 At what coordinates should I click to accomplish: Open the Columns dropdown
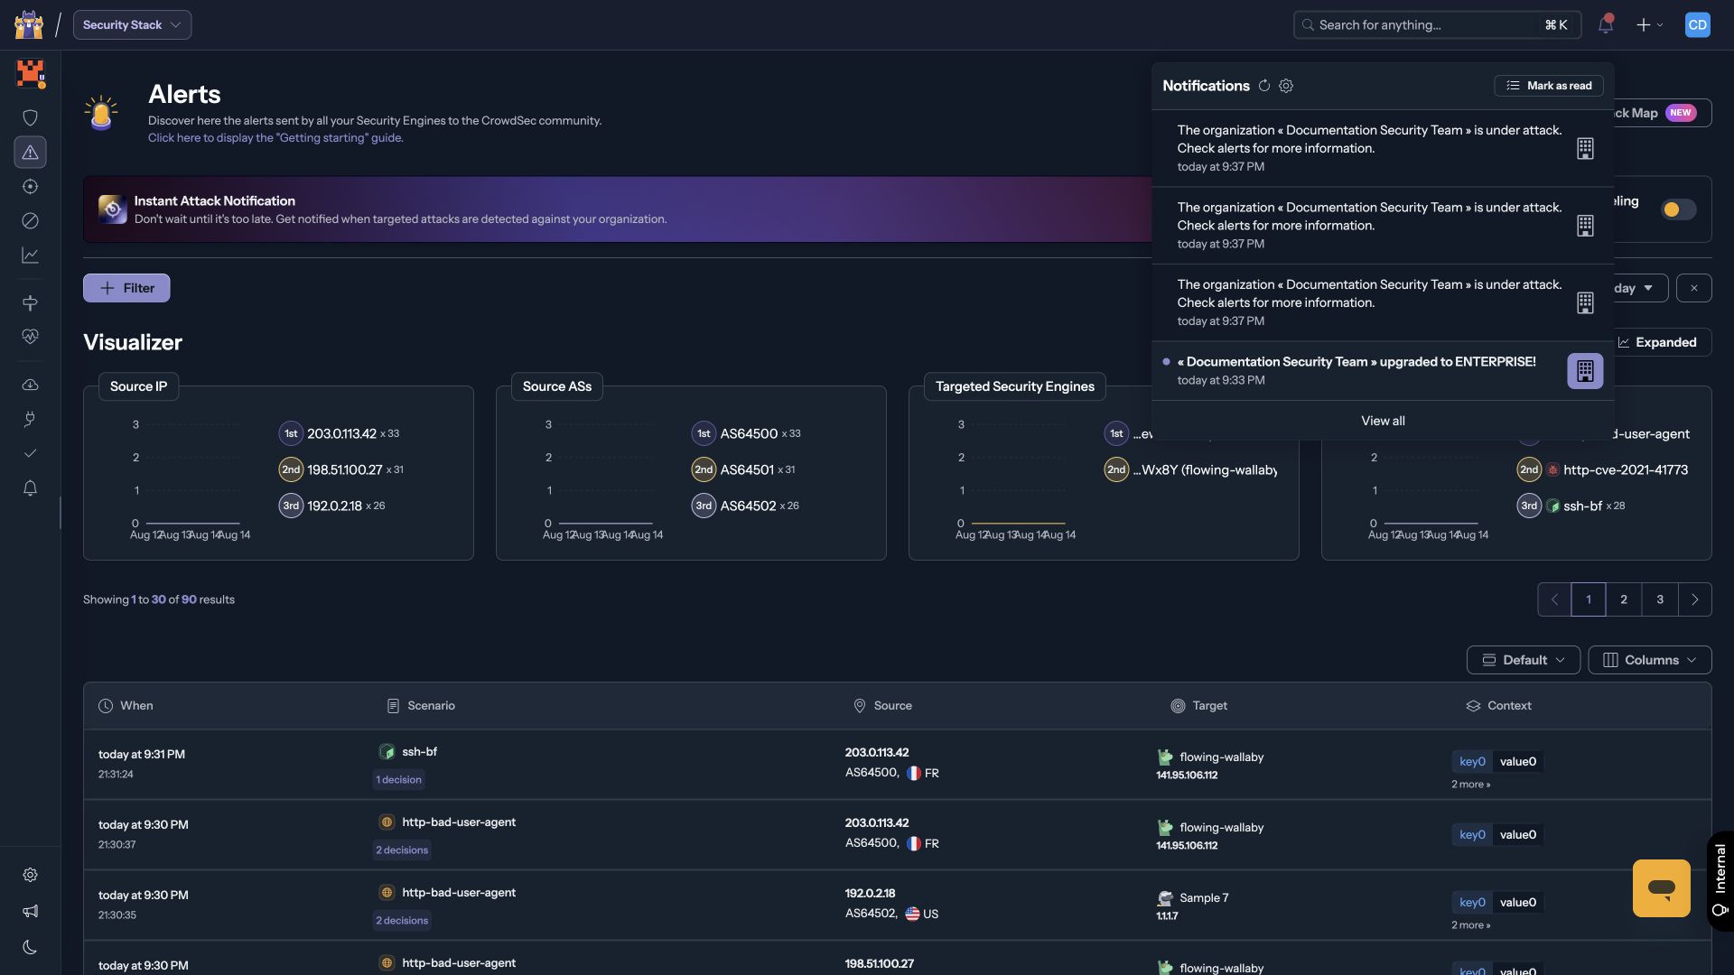coord(1650,660)
